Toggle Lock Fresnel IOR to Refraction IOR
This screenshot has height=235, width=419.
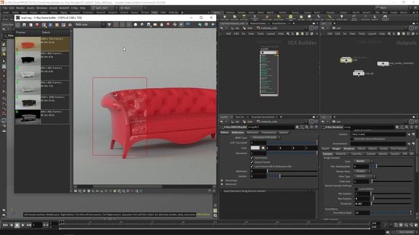(x=251, y=166)
